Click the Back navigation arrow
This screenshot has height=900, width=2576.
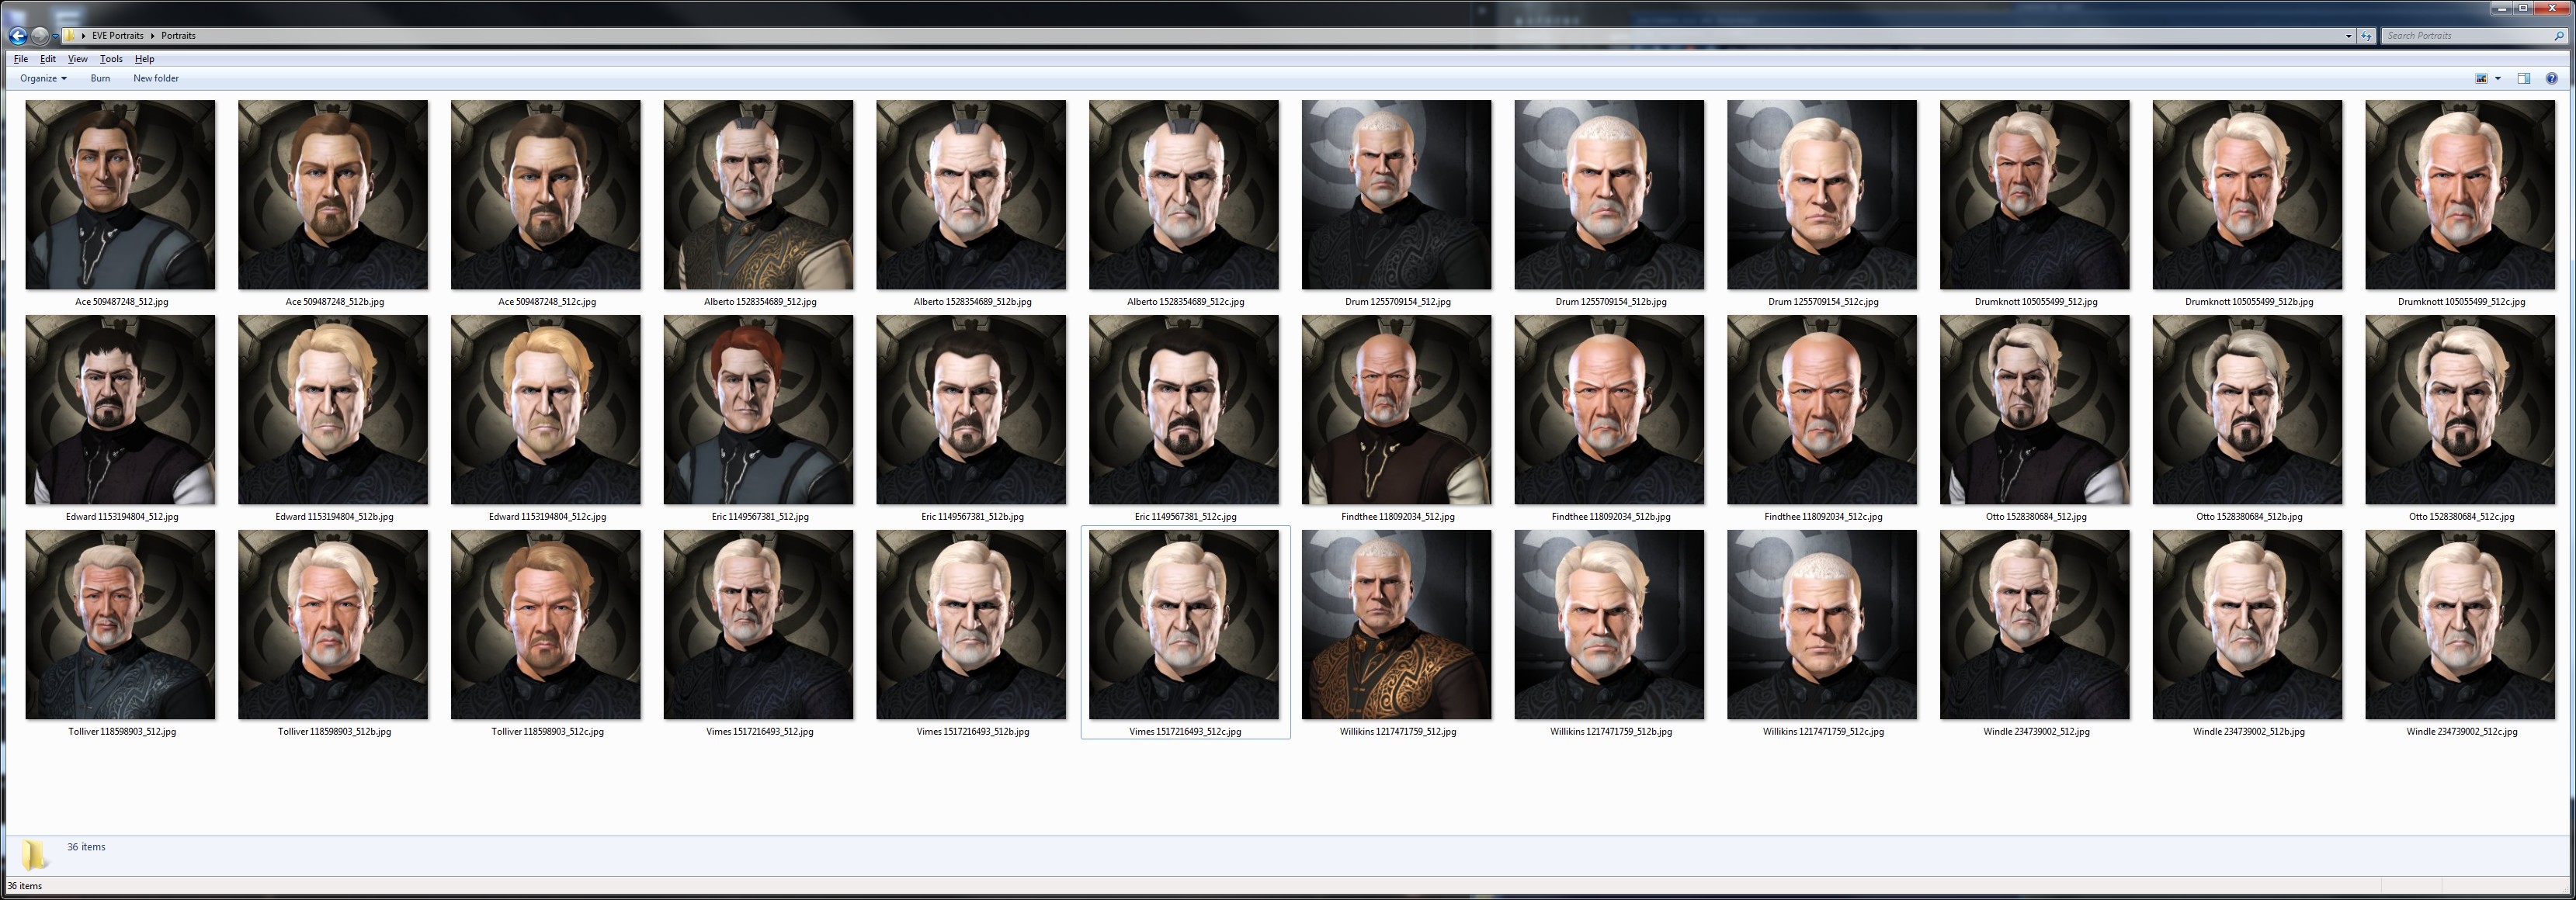[x=18, y=36]
